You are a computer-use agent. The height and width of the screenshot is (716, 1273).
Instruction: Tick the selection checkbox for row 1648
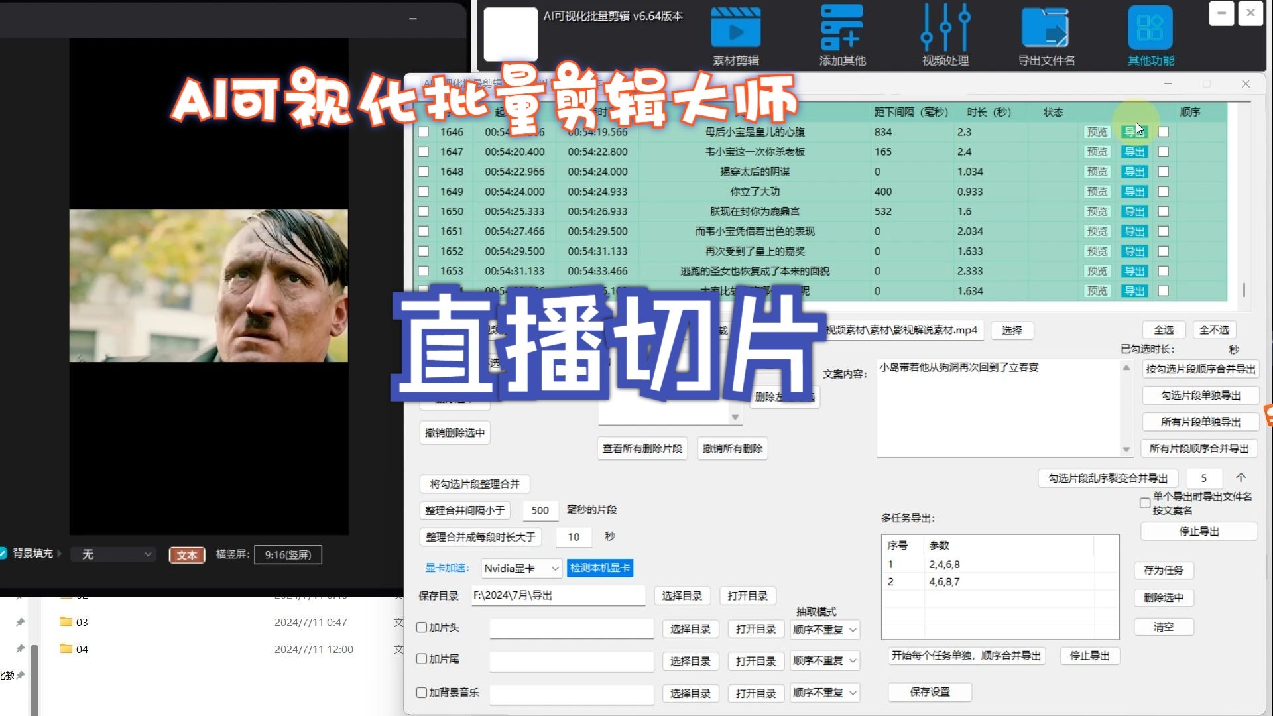pyautogui.click(x=423, y=172)
